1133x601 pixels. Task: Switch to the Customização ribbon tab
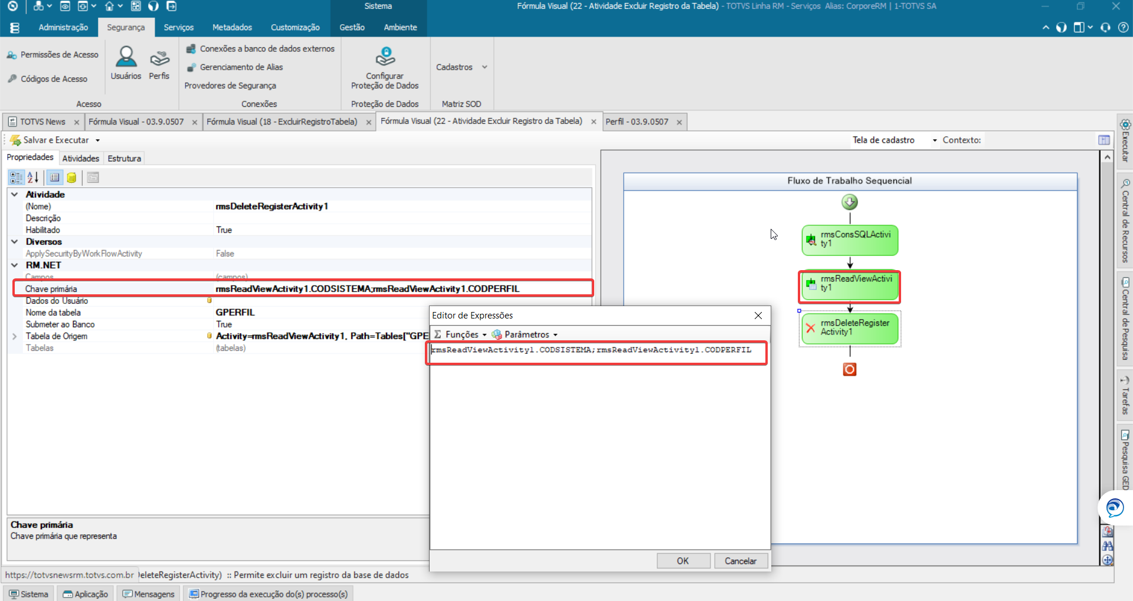[x=295, y=27]
